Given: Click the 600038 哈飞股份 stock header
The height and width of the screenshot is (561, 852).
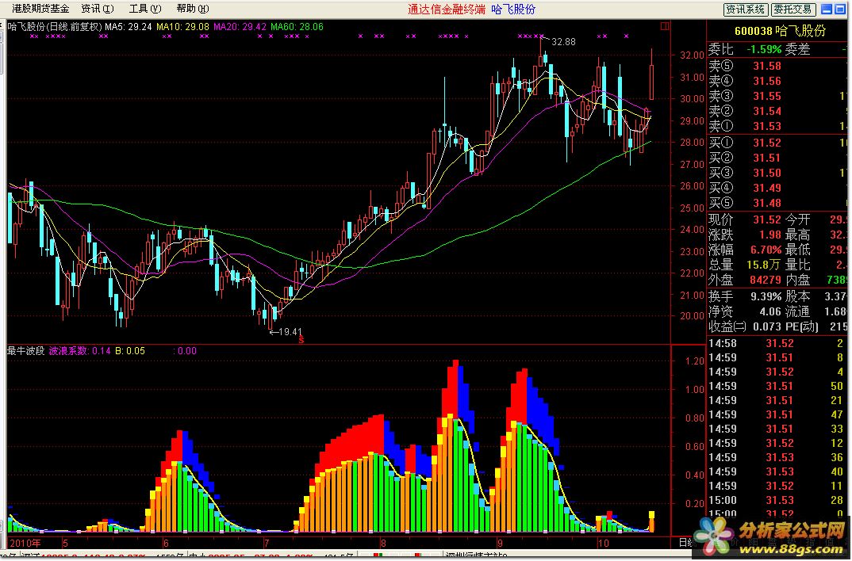Looking at the screenshot, I should click(x=780, y=31).
